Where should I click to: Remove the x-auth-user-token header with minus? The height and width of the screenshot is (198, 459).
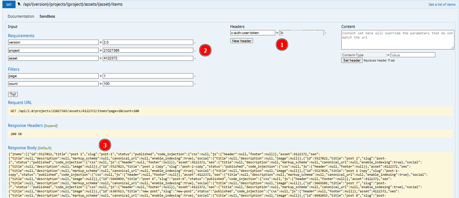326,33
